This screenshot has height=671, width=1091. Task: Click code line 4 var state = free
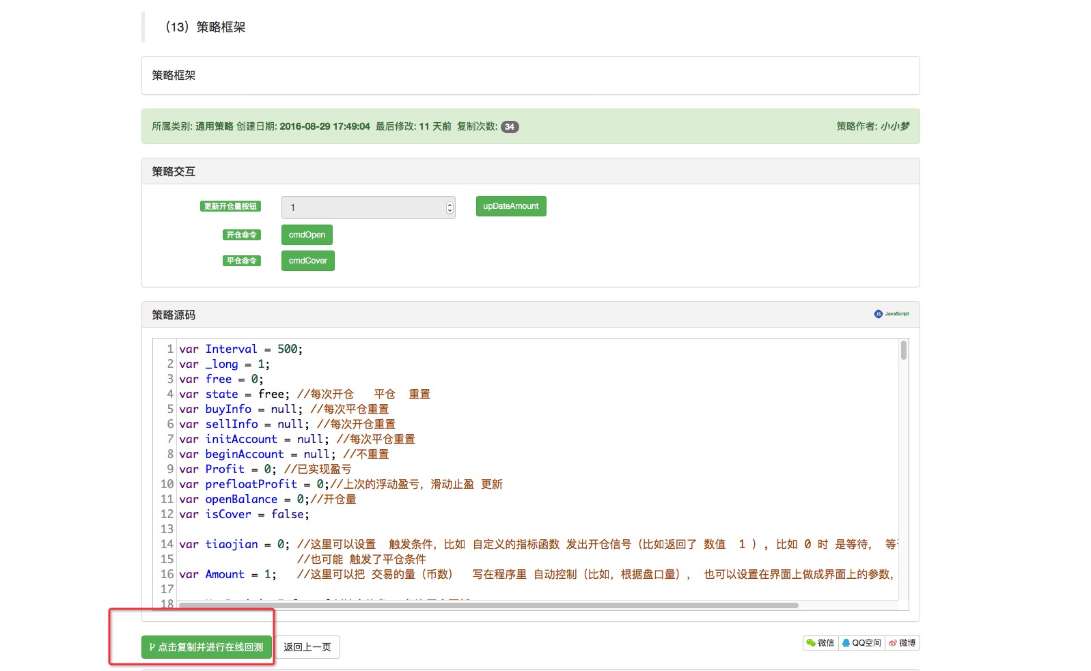pos(305,394)
